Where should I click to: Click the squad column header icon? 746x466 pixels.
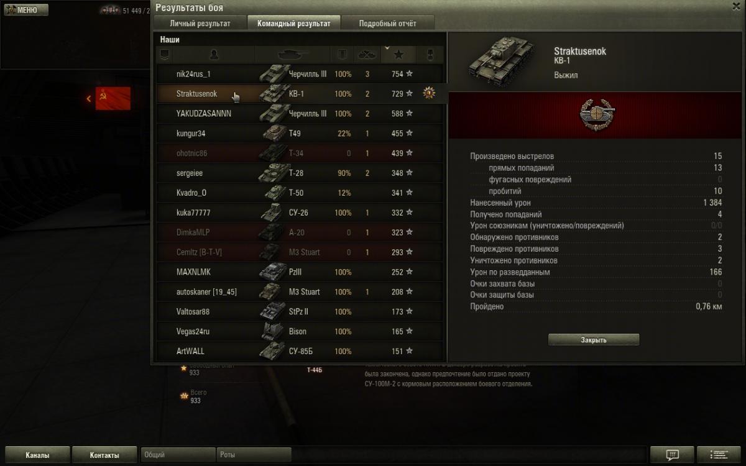tap(164, 55)
